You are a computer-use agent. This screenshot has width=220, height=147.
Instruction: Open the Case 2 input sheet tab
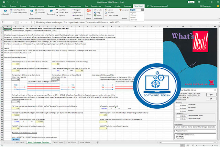71,143
